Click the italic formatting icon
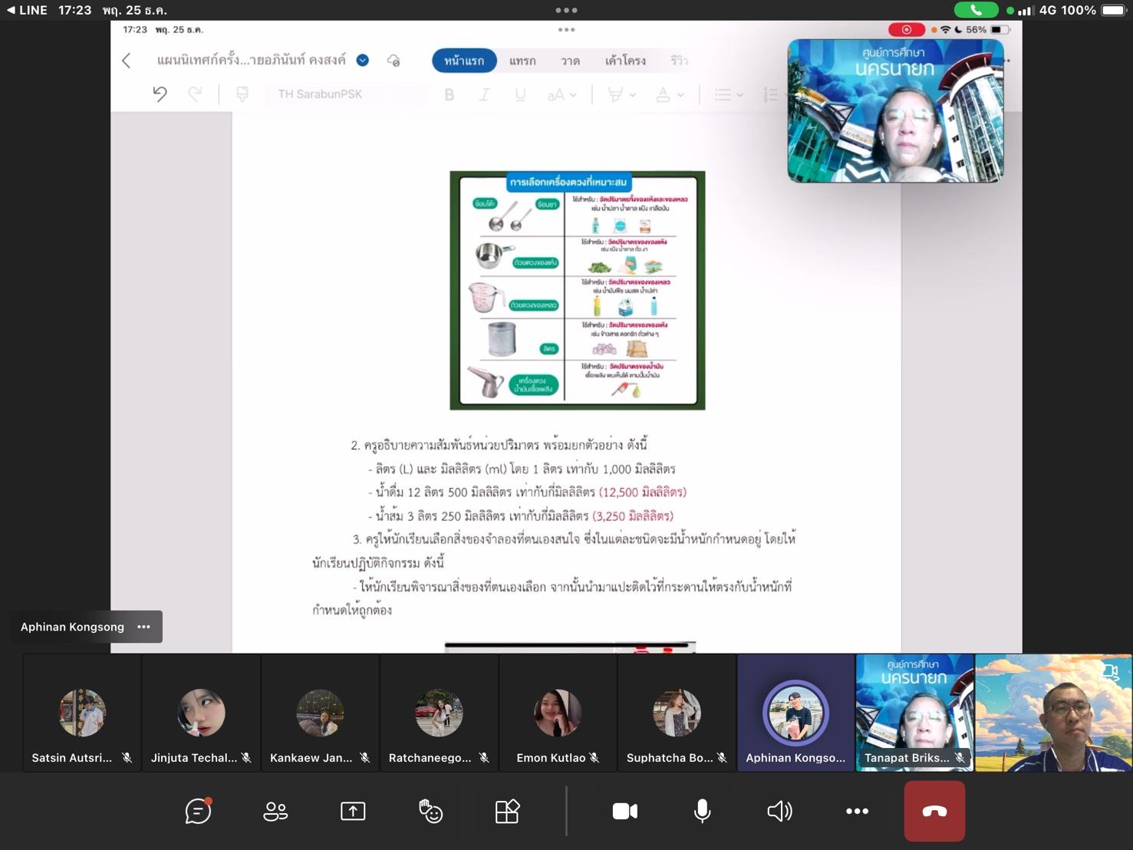1133x850 pixels. click(484, 94)
